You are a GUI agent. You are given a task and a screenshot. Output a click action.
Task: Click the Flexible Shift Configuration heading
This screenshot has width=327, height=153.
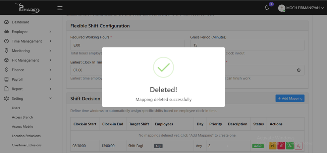100,26
